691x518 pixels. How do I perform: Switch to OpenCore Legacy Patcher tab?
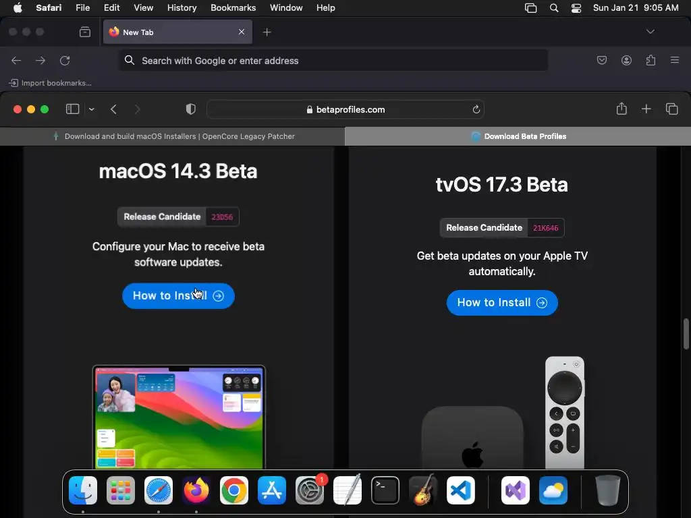pos(173,136)
